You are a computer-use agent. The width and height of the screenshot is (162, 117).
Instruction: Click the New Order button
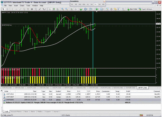132,9
